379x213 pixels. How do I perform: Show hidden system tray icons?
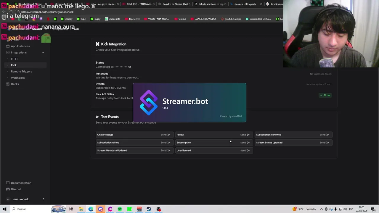point(322,209)
